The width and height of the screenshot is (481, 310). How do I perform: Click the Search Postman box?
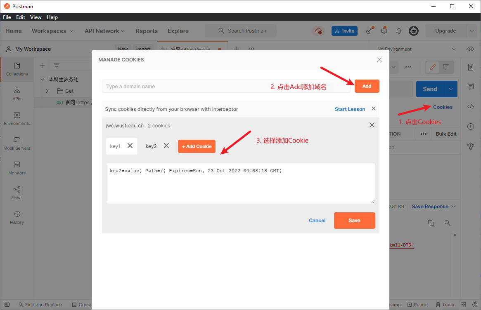[x=240, y=31]
